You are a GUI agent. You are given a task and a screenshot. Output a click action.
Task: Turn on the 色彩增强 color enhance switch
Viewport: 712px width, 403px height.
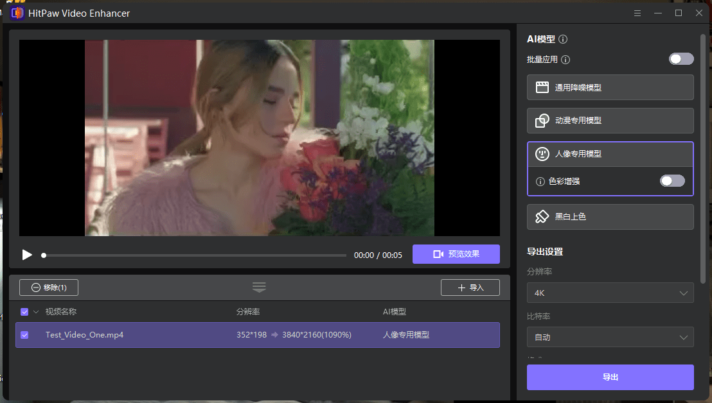click(x=672, y=181)
